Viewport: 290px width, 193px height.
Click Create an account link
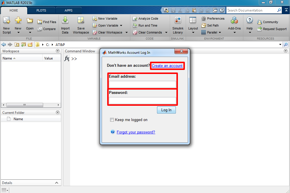click(167, 66)
